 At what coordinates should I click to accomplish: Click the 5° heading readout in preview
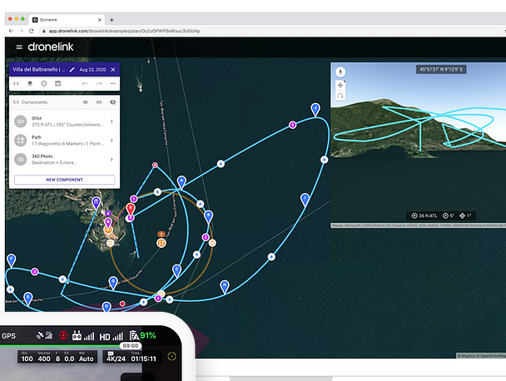point(449,215)
